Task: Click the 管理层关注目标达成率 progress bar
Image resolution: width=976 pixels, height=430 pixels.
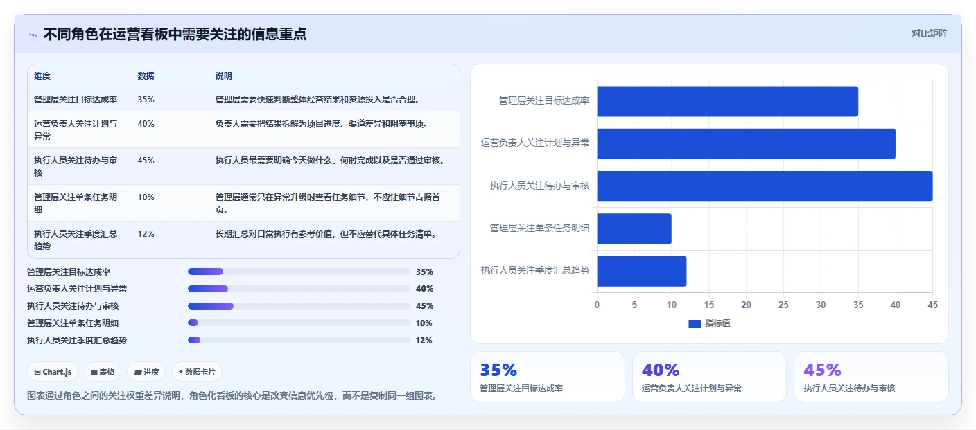Action: point(299,271)
